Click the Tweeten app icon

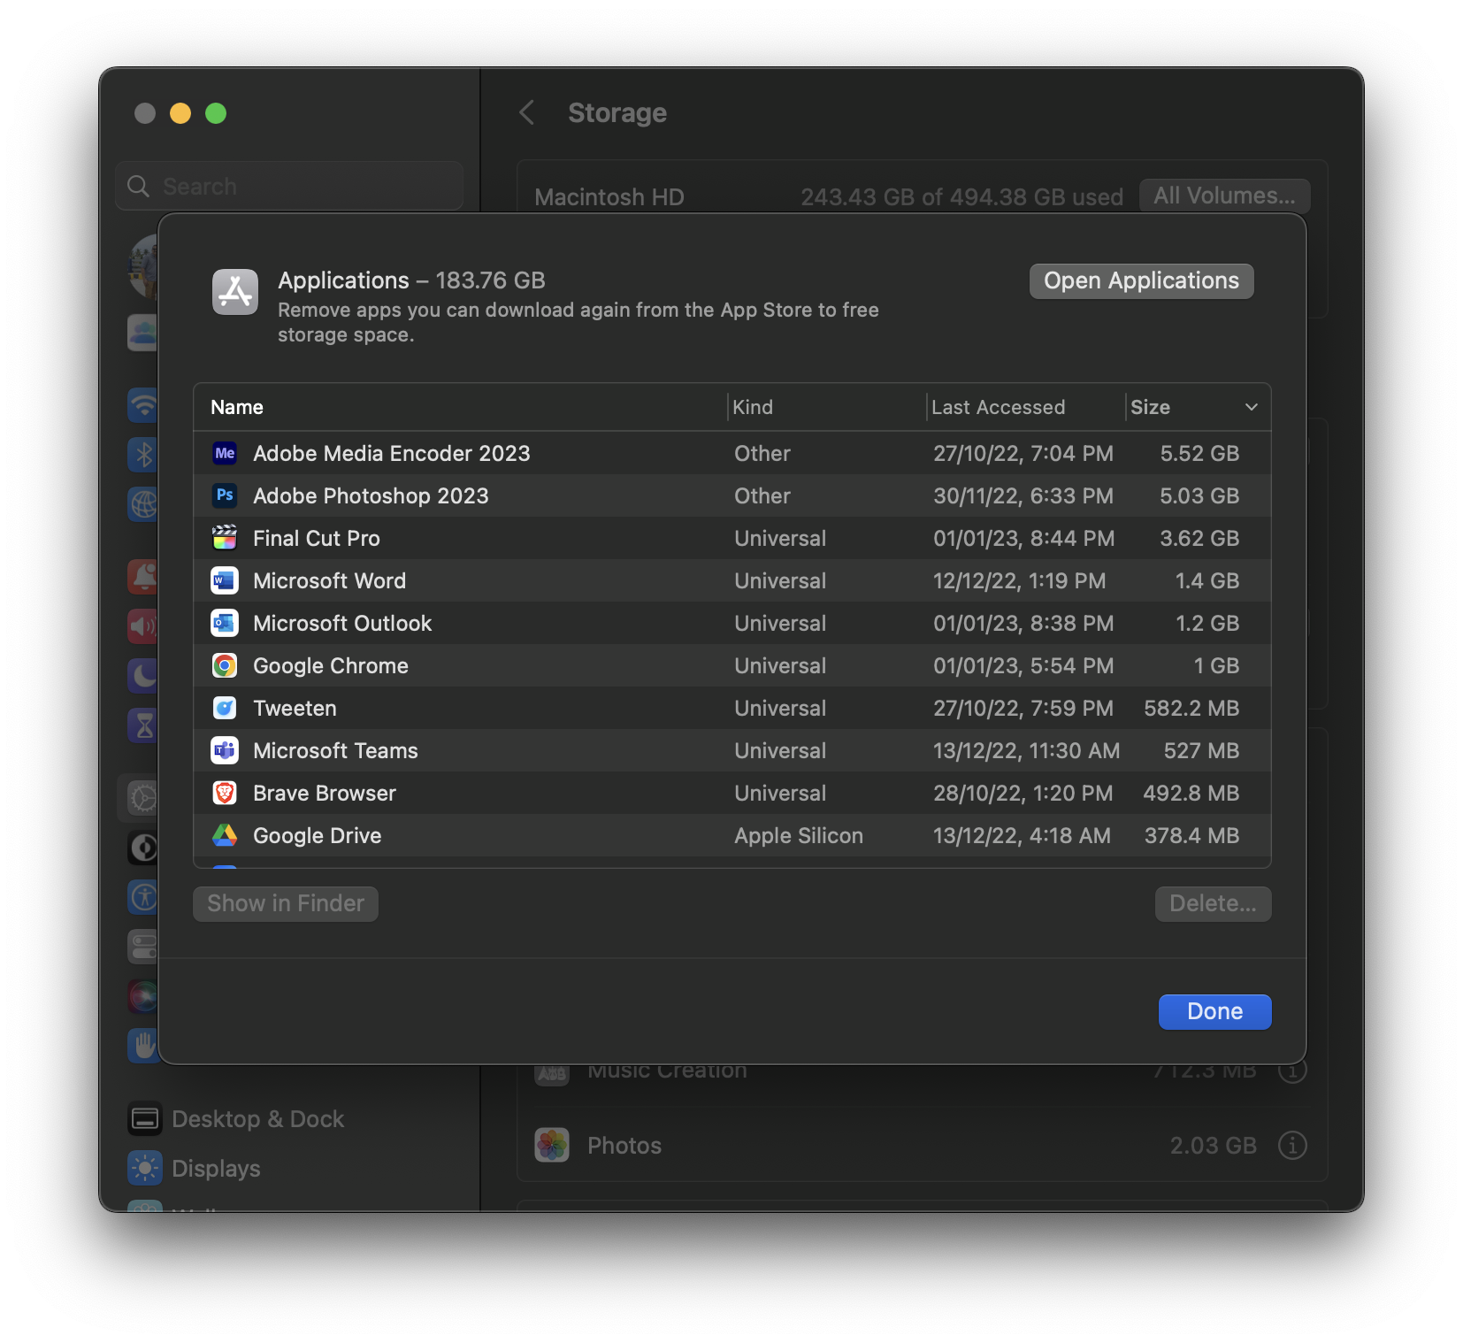pos(225,708)
